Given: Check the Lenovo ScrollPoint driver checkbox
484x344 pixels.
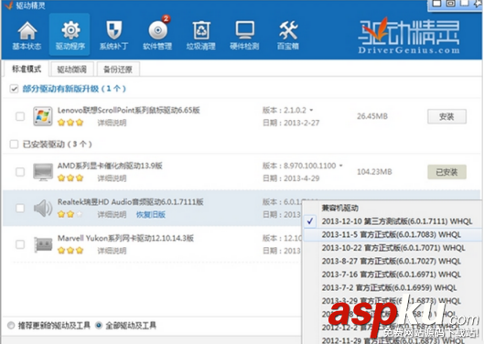Looking at the screenshot, I should [x=20, y=116].
